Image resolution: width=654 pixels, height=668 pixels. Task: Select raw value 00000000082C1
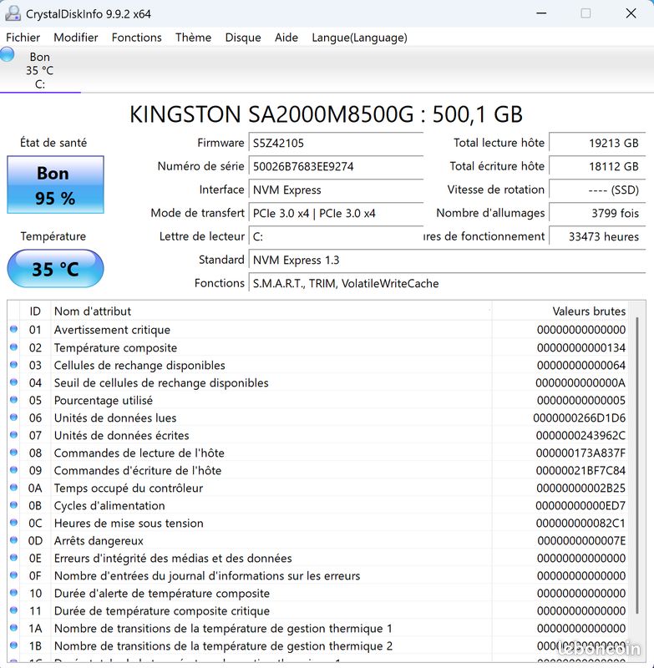pos(580,524)
